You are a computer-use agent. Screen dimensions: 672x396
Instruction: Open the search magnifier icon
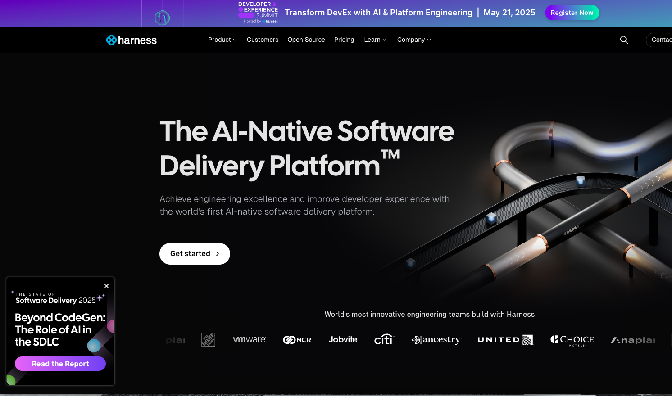(x=624, y=40)
